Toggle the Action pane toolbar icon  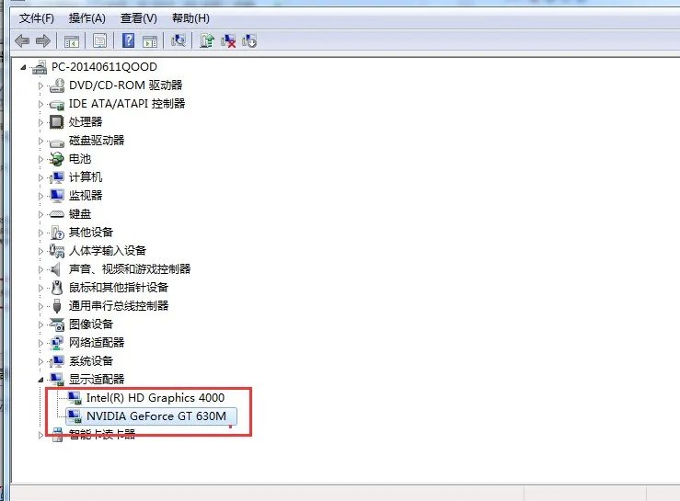[x=150, y=41]
